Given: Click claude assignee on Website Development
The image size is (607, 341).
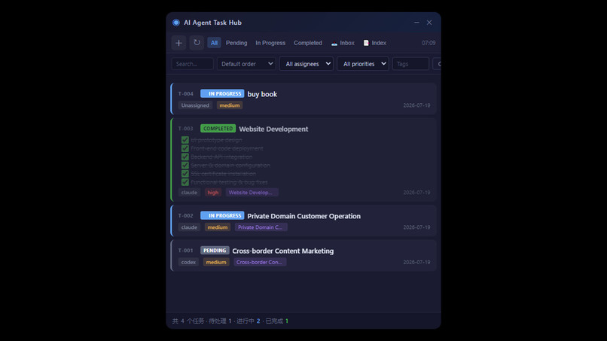Looking at the screenshot, I should pos(189,193).
